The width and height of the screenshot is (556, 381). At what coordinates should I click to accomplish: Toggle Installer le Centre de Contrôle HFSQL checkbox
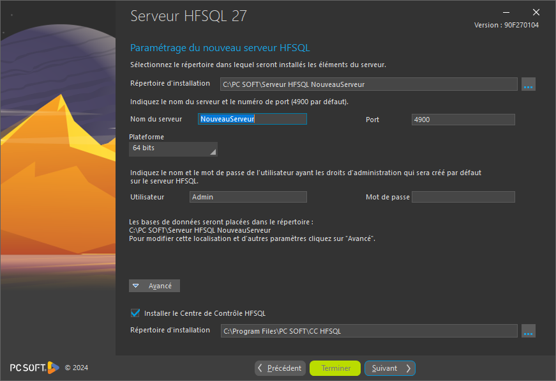point(135,313)
